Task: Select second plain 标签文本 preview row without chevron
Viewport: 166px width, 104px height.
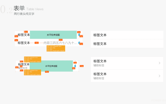Action: tap(127, 44)
